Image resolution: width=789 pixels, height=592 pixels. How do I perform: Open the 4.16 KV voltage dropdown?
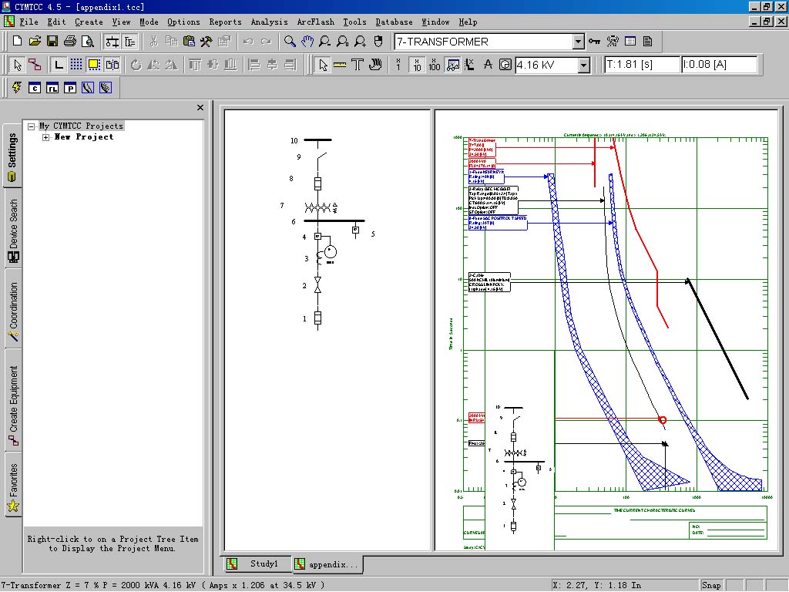coord(583,66)
